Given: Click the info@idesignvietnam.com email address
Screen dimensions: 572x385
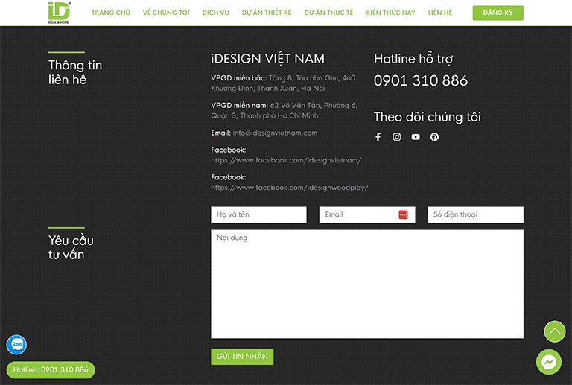Looking at the screenshot, I should point(275,133).
